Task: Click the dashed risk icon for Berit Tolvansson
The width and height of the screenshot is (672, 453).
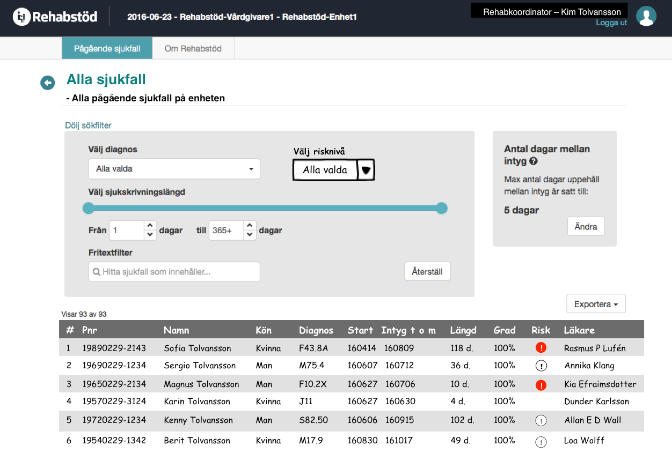Action: tap(541, 442)
